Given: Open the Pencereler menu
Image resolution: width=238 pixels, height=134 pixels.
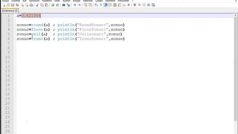Looking at the screenshot, I should (x=123, y=1).
